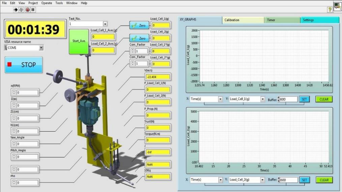Clear the lower Load_Cell_2 graph with CLEAR
The width and height of the screenshot is (342, 192).
[324, 180]
